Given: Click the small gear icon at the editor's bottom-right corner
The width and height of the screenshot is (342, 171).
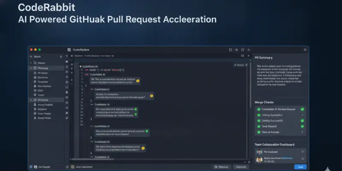Looking at the screenshot, I should [249, 162].
